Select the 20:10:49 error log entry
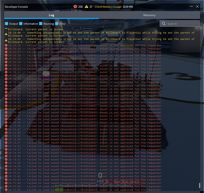The image size is (204, 193). point(83,123)
